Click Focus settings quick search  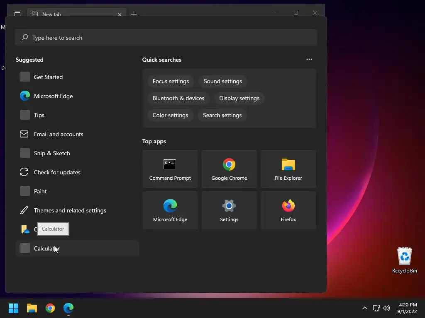point(171,81)
